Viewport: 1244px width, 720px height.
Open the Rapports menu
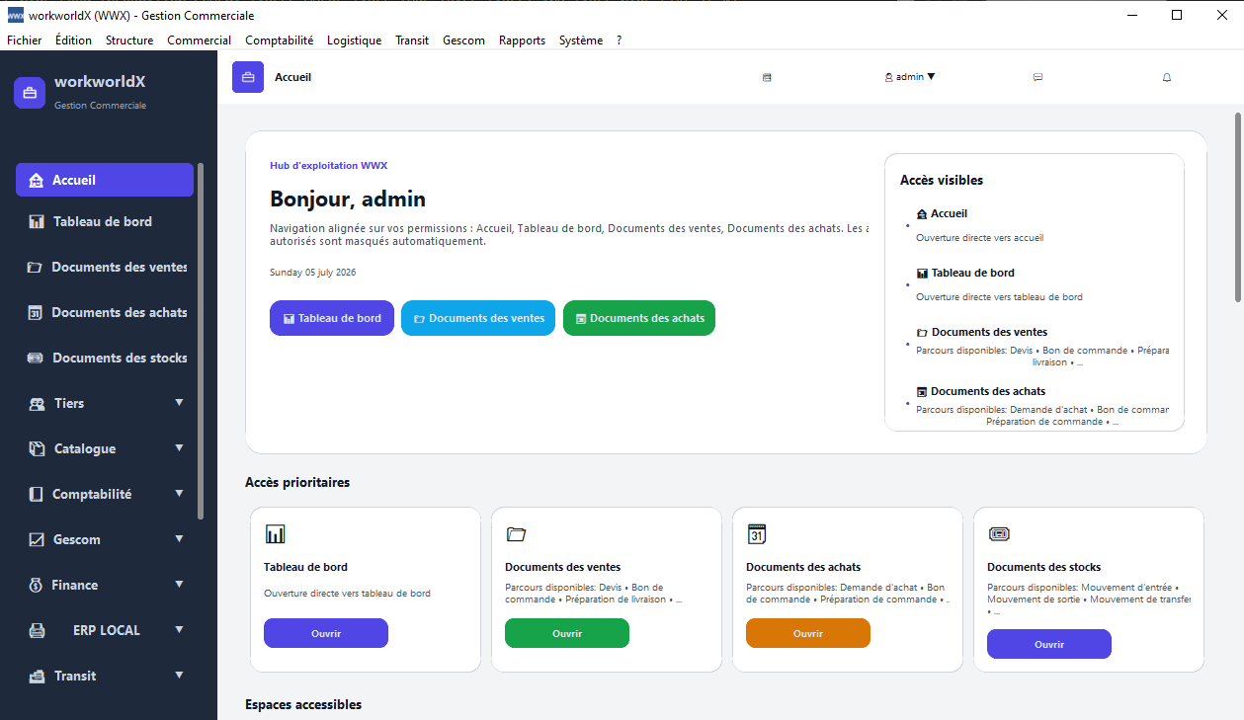click(523, 40)
